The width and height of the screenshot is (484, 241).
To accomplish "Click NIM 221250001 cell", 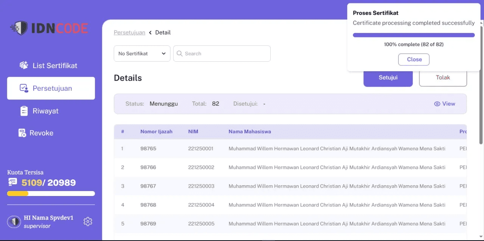I will 201,149.
